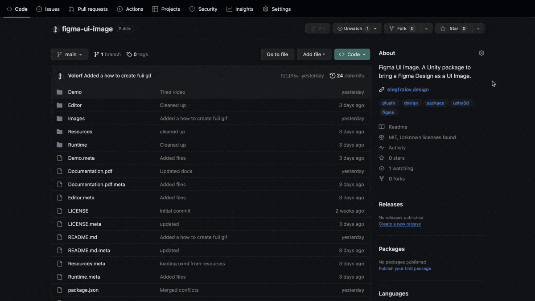Image resolution: width=535 pixels, height=301 pixels.
Task: Click the file icon beside LICENSE
Action: coord(60,211)
